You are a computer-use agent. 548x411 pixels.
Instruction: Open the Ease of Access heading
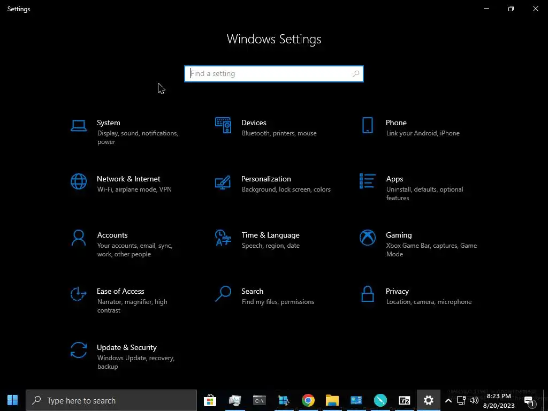click(x=120, y=291)
